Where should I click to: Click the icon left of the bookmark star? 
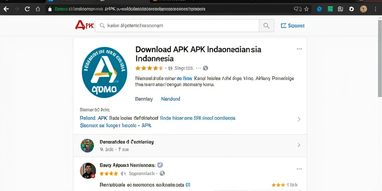pos(298,9)
